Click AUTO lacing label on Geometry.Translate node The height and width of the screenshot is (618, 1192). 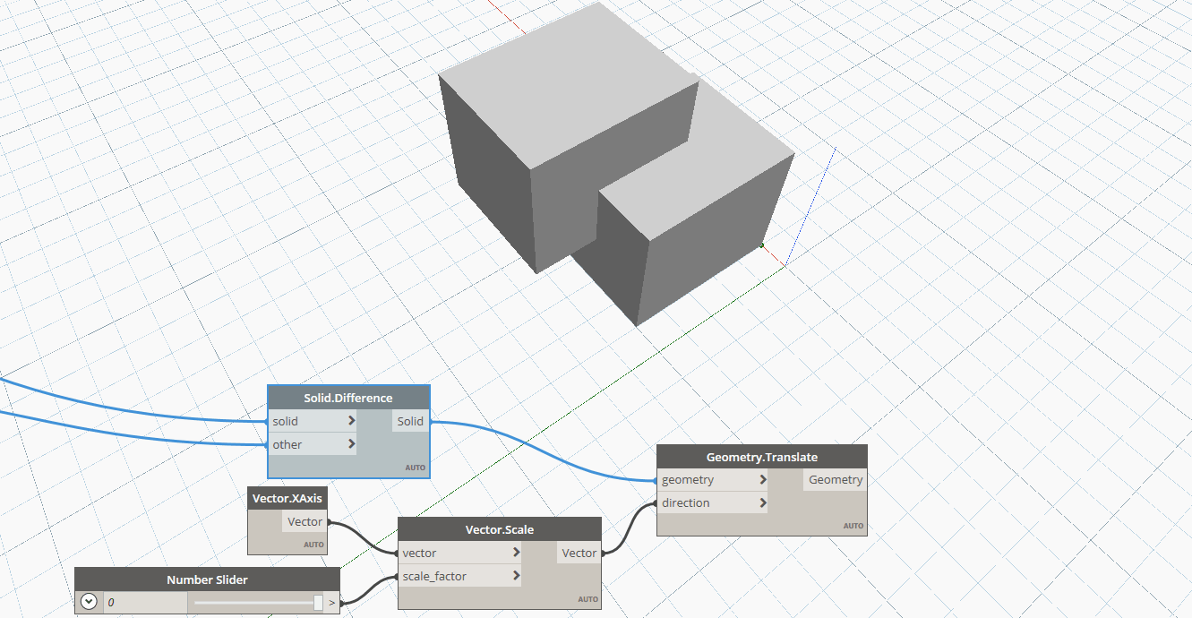click(853, 526)
